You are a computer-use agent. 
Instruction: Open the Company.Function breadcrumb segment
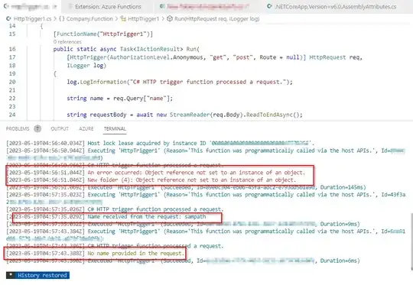(x=89, y=18)
